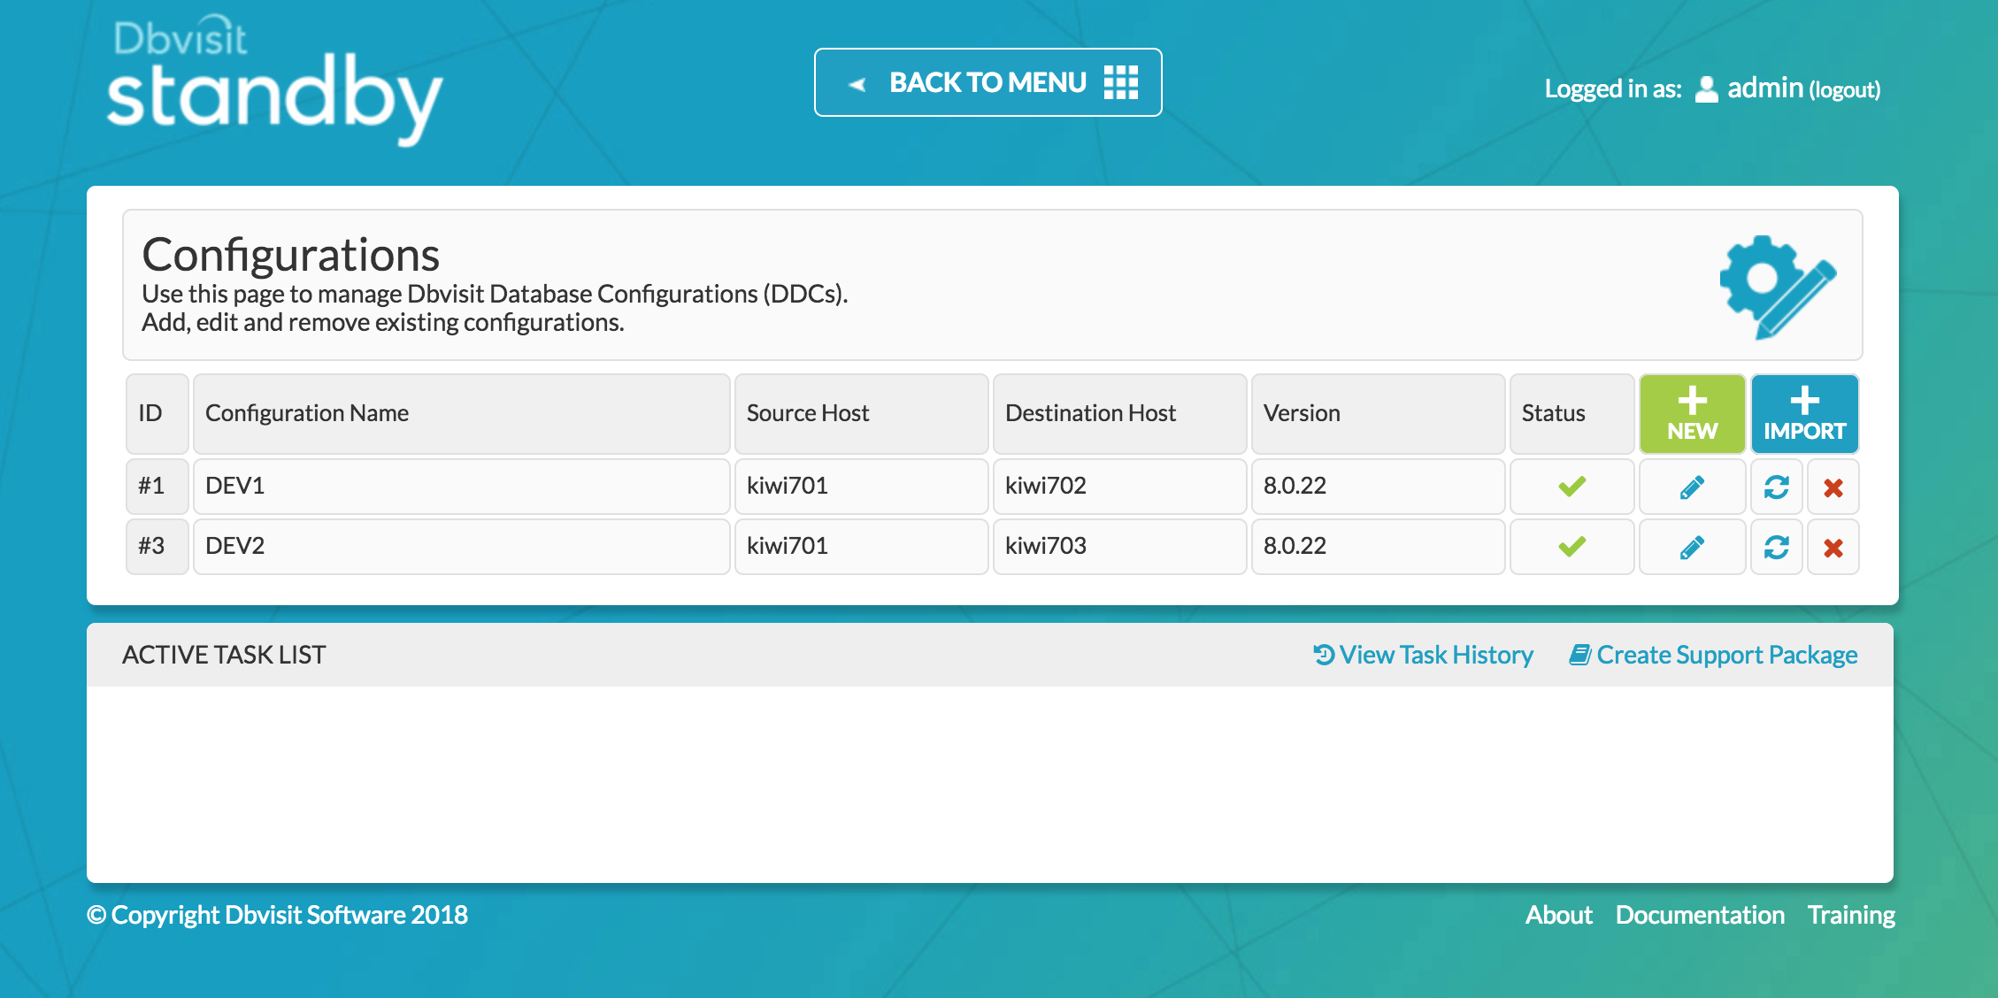Click version 8.0.22 in DEV1 row
The width and height of the screenshot is (1998, 998).
pos(1378,486)
